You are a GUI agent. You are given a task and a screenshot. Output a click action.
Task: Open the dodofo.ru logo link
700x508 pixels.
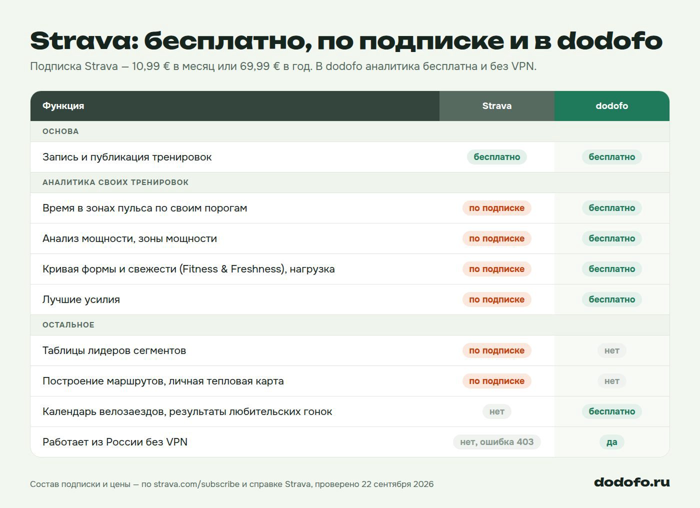click(x=631, y=482)
